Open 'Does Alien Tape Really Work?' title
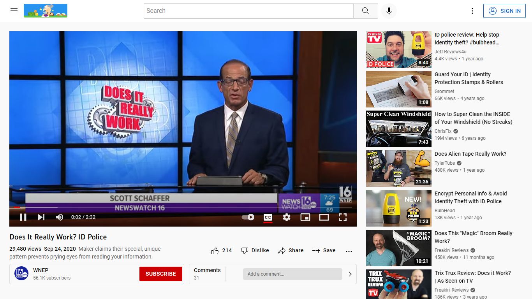Screen dimensions: 532x299 [470, 154]
